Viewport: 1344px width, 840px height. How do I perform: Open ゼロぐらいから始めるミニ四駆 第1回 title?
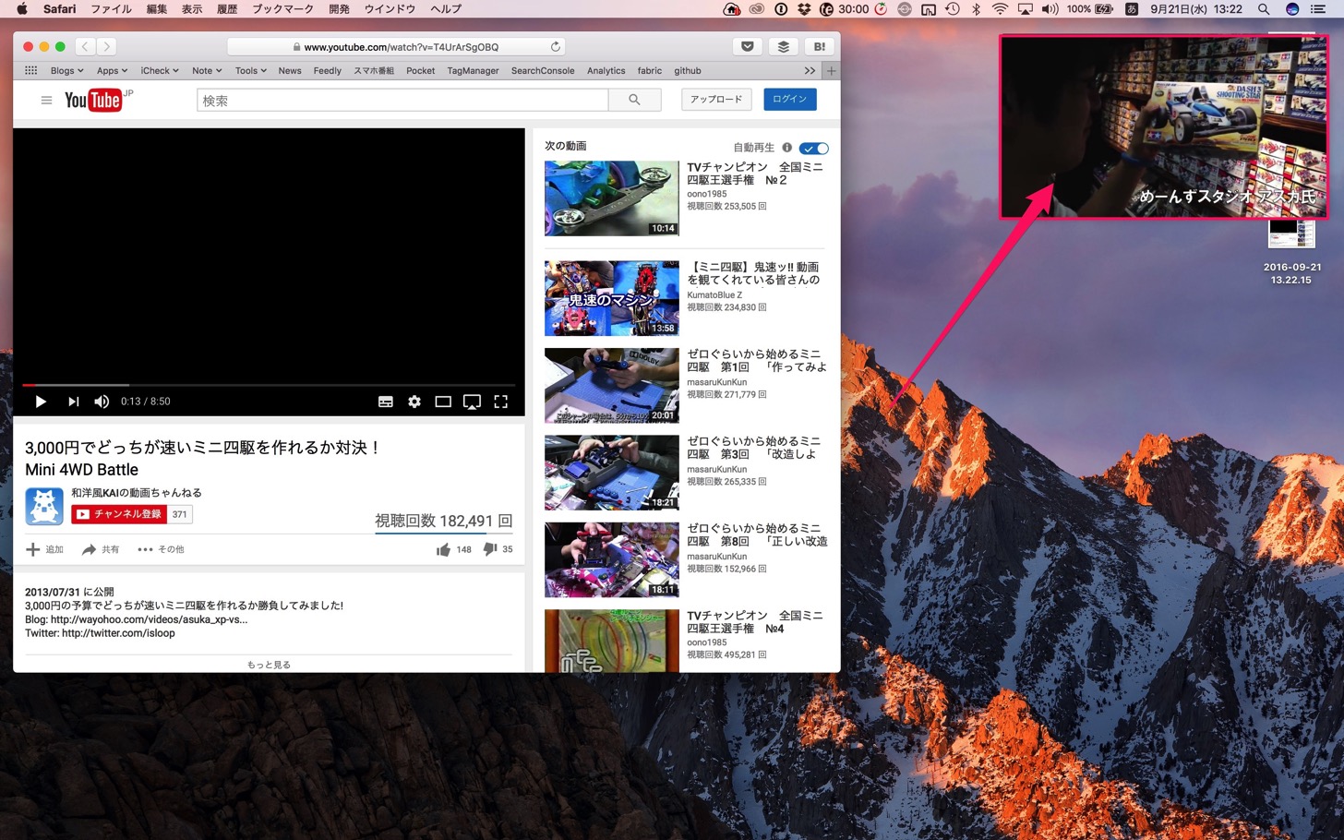coord(757,361)
